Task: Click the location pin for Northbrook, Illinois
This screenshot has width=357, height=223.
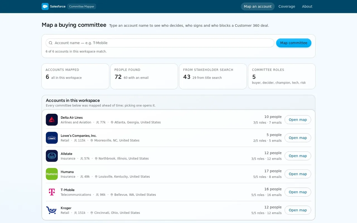Action: [x=96, y=159]
